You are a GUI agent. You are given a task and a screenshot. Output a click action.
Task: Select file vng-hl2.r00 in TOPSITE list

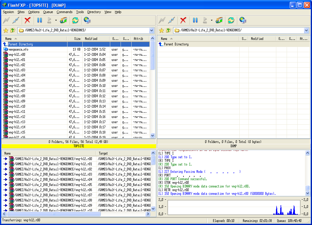click(x=76, y=55)
